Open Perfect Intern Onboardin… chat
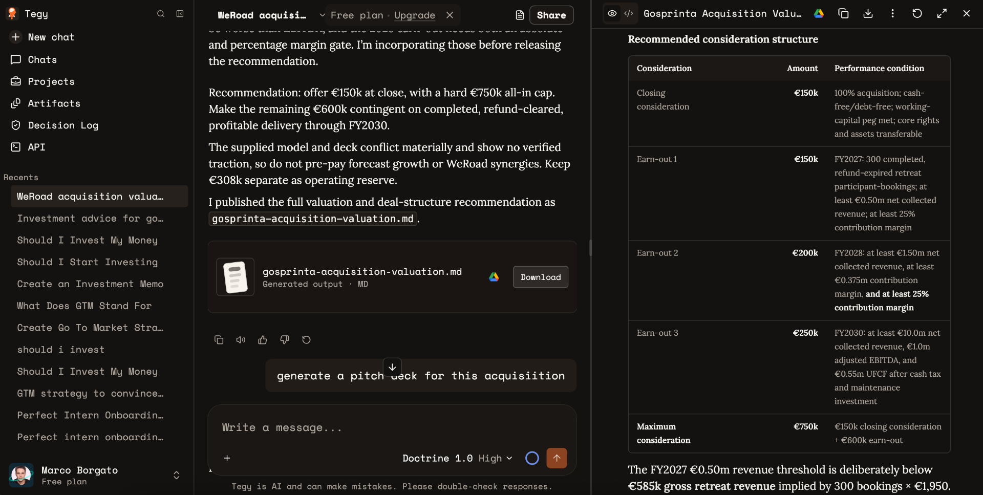 tap(99, 415)
